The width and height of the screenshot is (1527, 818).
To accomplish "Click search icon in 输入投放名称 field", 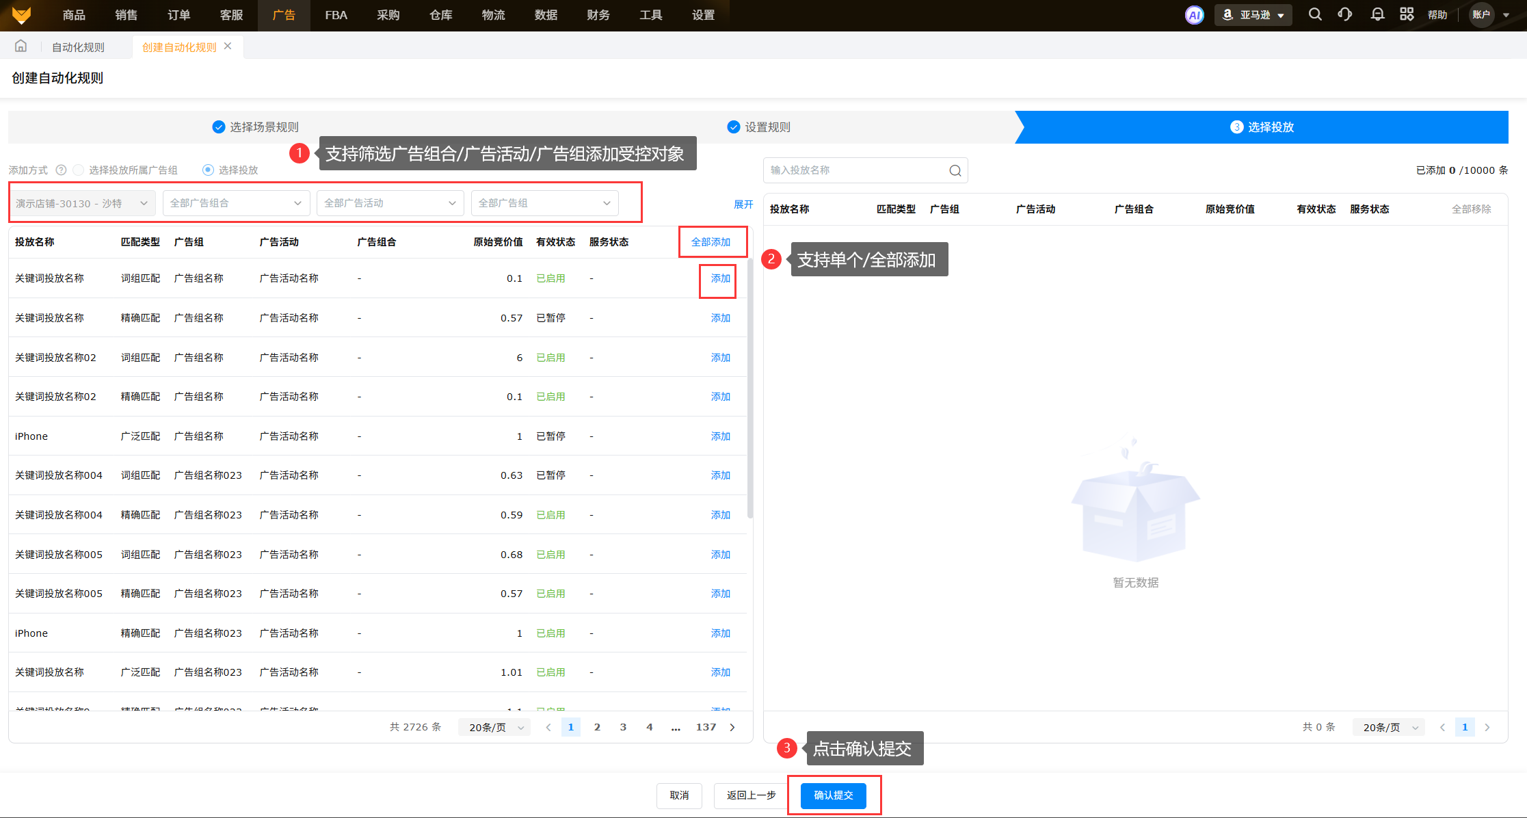I will [955, 170].
